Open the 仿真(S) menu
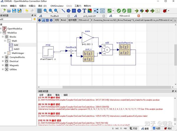177x131 pixels. pos(32,6)
